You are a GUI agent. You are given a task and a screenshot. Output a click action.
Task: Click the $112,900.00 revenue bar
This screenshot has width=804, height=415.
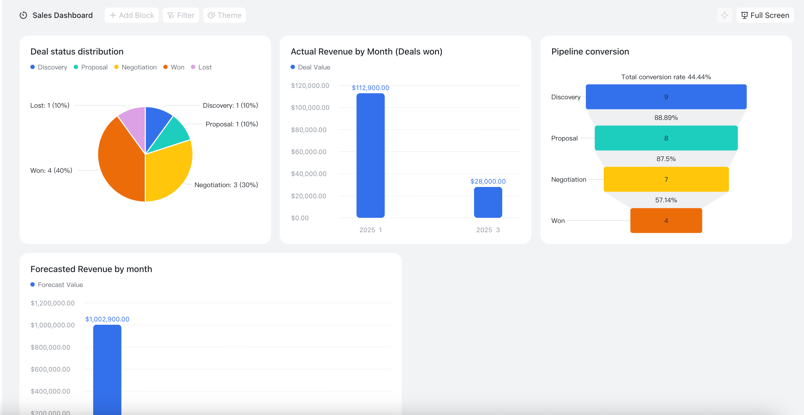point(371,155)
